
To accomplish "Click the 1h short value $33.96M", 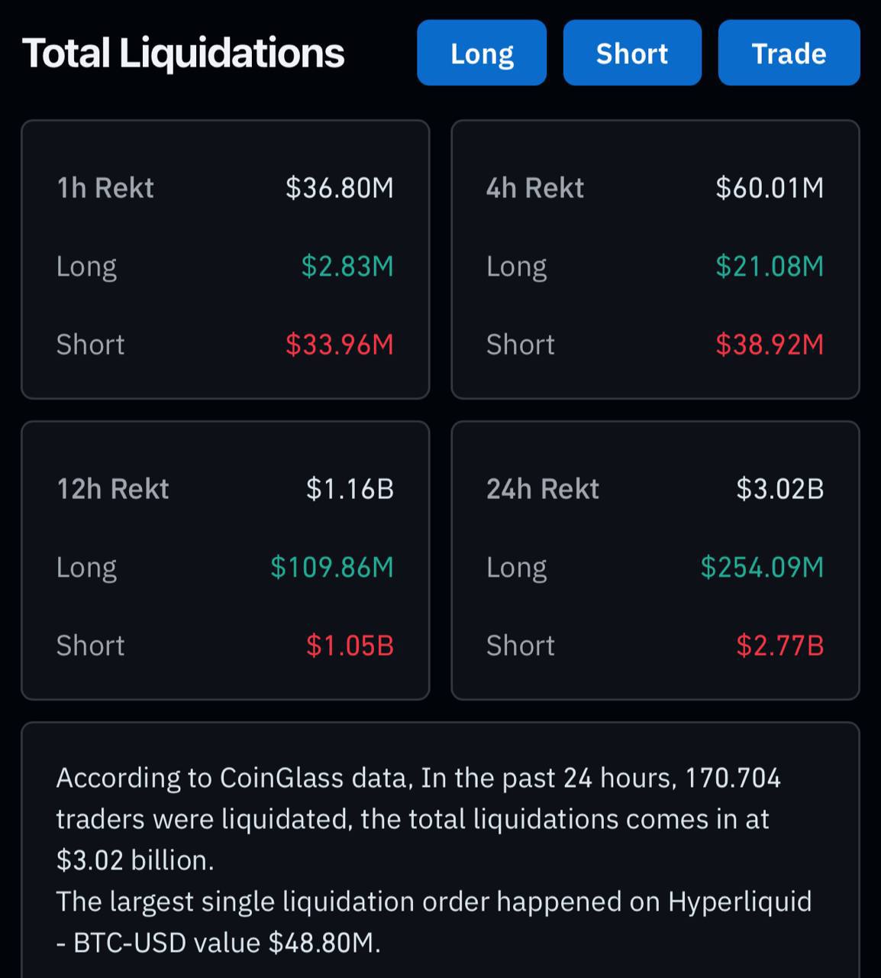I will click(x=340, y=345).
